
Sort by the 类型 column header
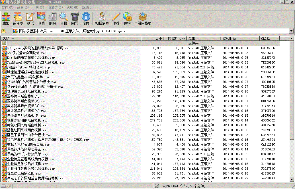(204, 39)
